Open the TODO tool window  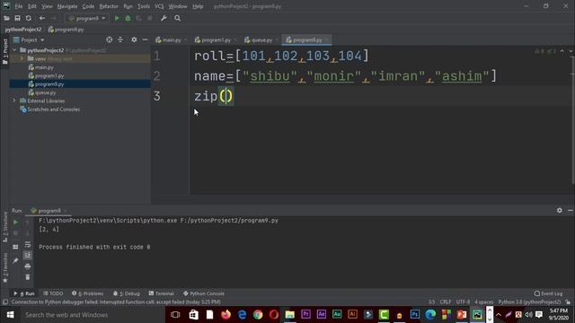click(53, 293)
